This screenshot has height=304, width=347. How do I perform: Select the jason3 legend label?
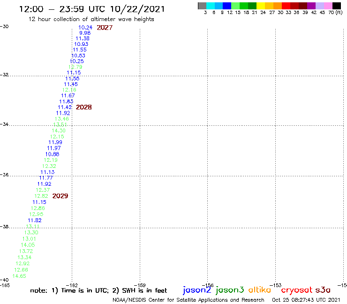pos(230,290)
